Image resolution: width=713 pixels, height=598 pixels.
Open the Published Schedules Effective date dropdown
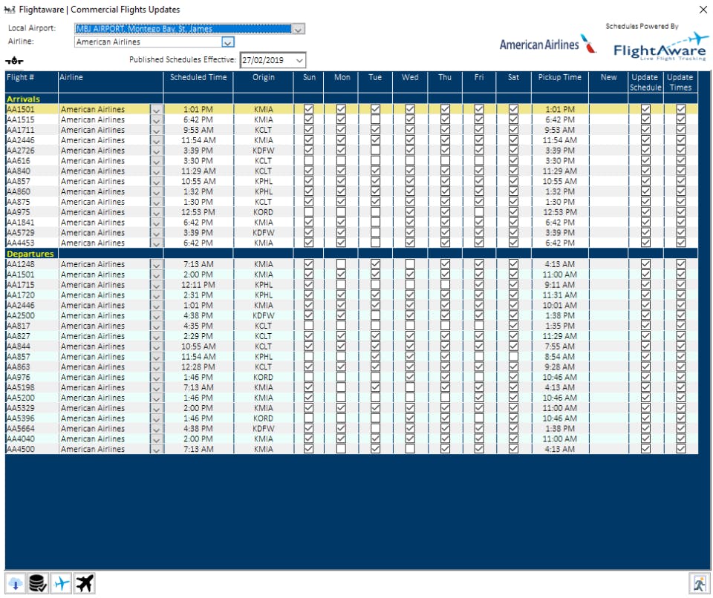click(x=299, y=60)
